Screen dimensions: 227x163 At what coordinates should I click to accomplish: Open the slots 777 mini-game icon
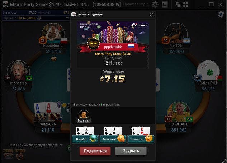[x=8, y=154]
